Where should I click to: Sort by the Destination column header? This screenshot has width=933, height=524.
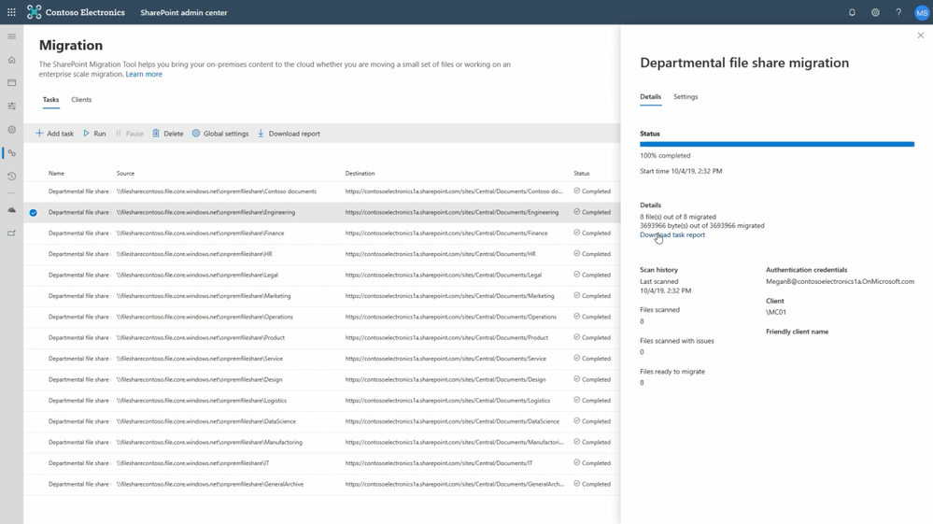[360, 173]
